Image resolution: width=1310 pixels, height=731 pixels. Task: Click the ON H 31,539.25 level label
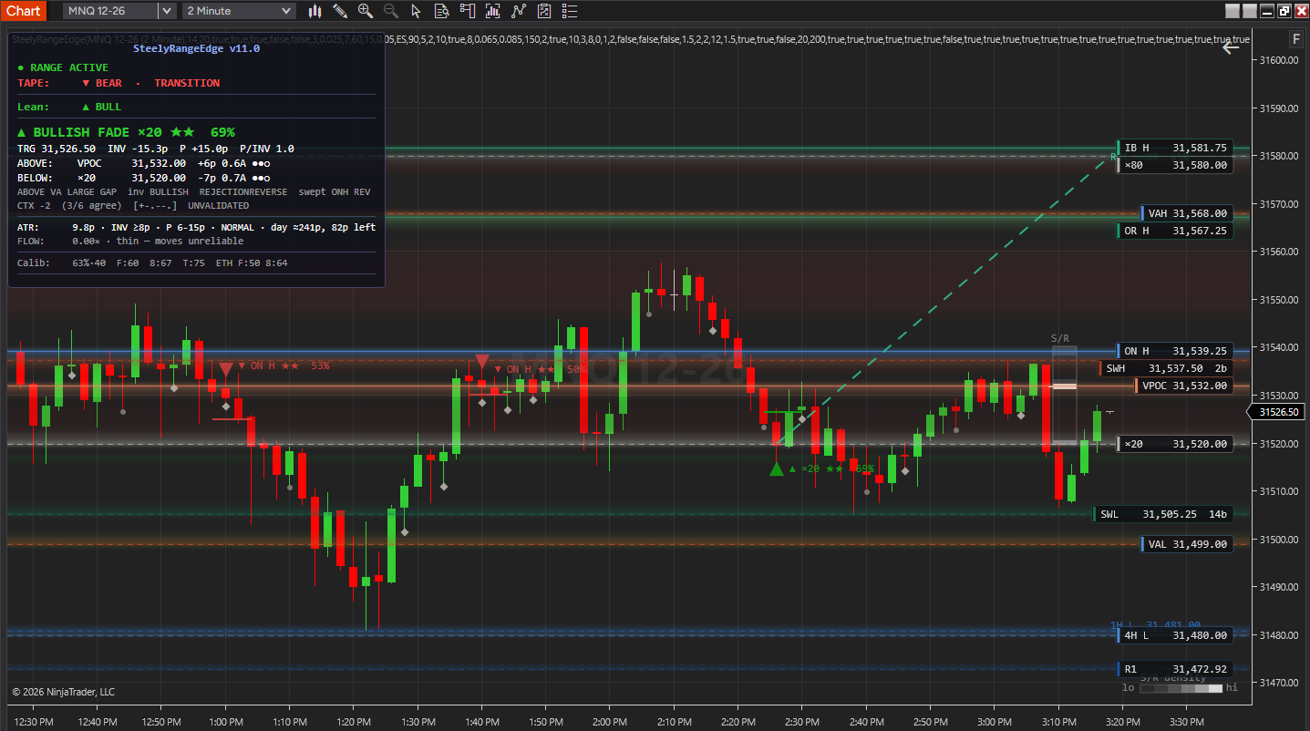pos(1175,351)
